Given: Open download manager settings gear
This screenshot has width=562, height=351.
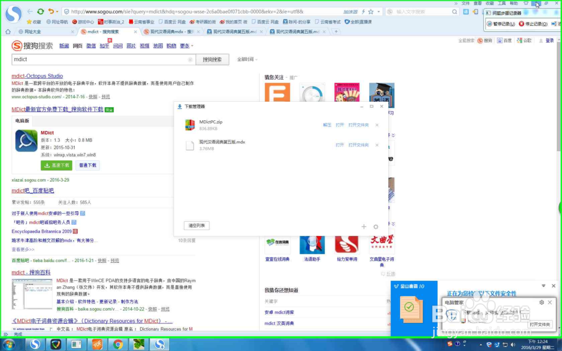Looking at the screenshot, I should [375, 227].
